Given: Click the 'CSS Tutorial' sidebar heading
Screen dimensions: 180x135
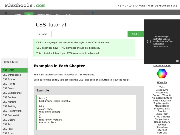Looking at the screenshot, I should tap(11, 62).
